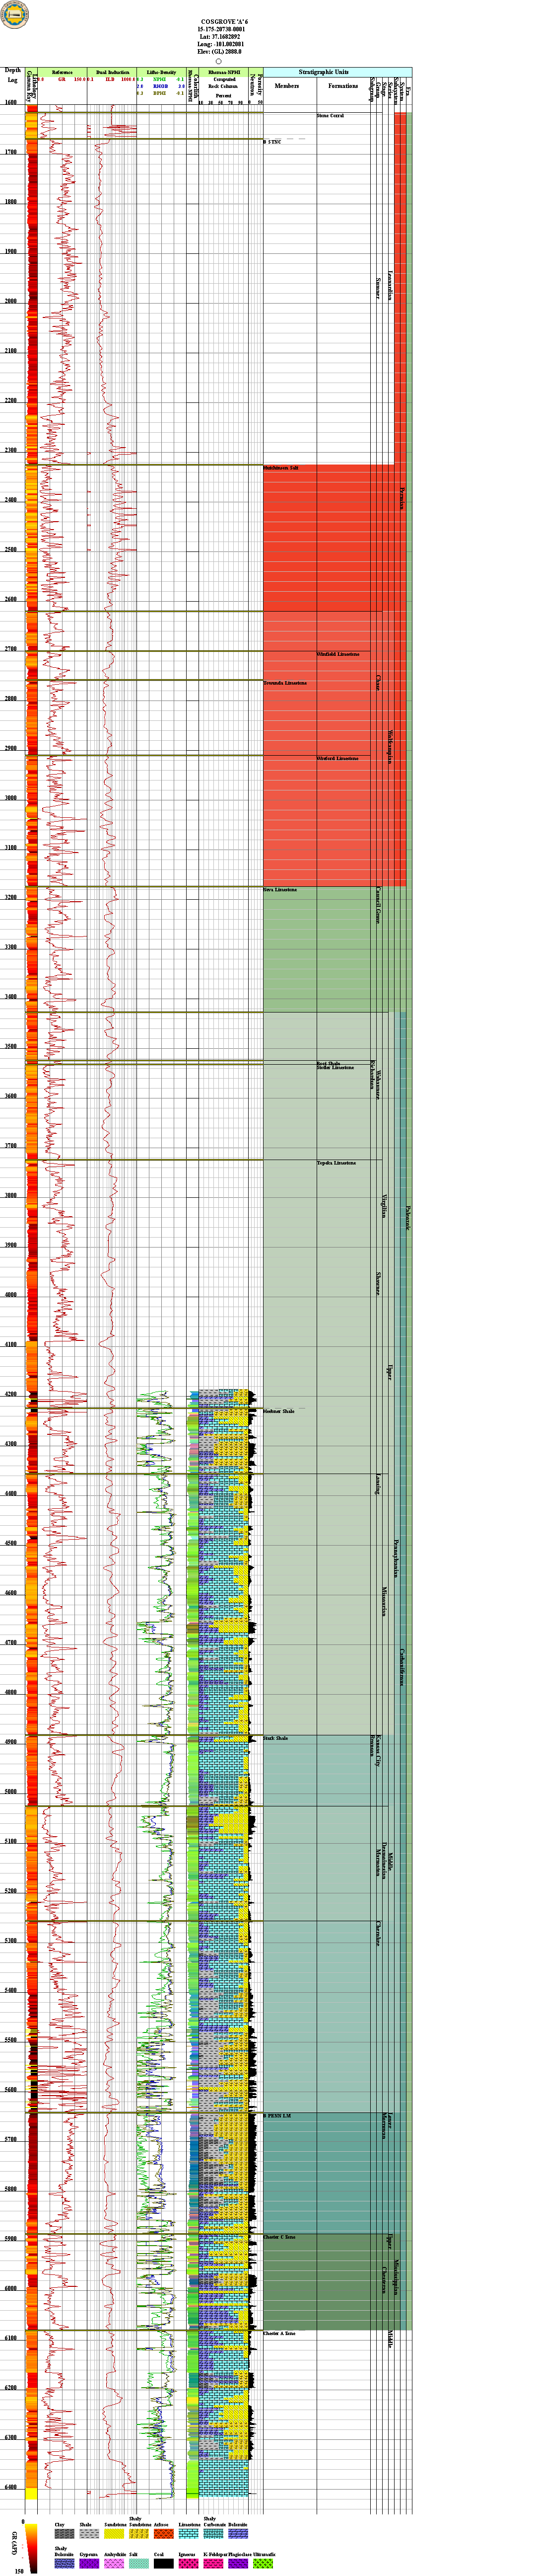Screen dimensions: 536x2576
Task: Click the K-Feldspar legend pattern
Action: [212, 2563]
